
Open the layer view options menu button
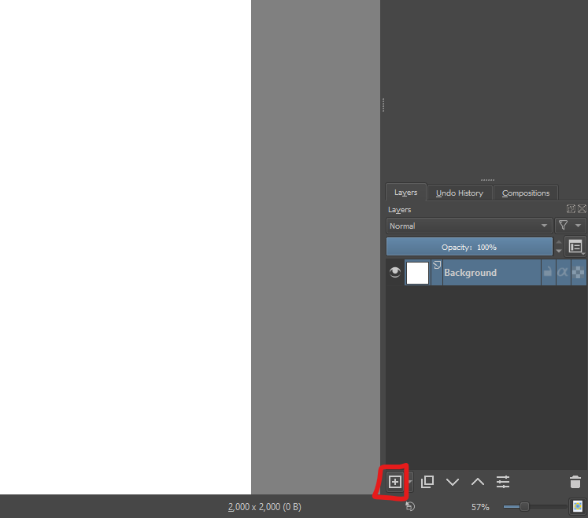point(575,247)
